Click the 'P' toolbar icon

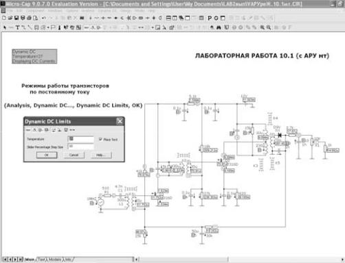click(210, 18)
